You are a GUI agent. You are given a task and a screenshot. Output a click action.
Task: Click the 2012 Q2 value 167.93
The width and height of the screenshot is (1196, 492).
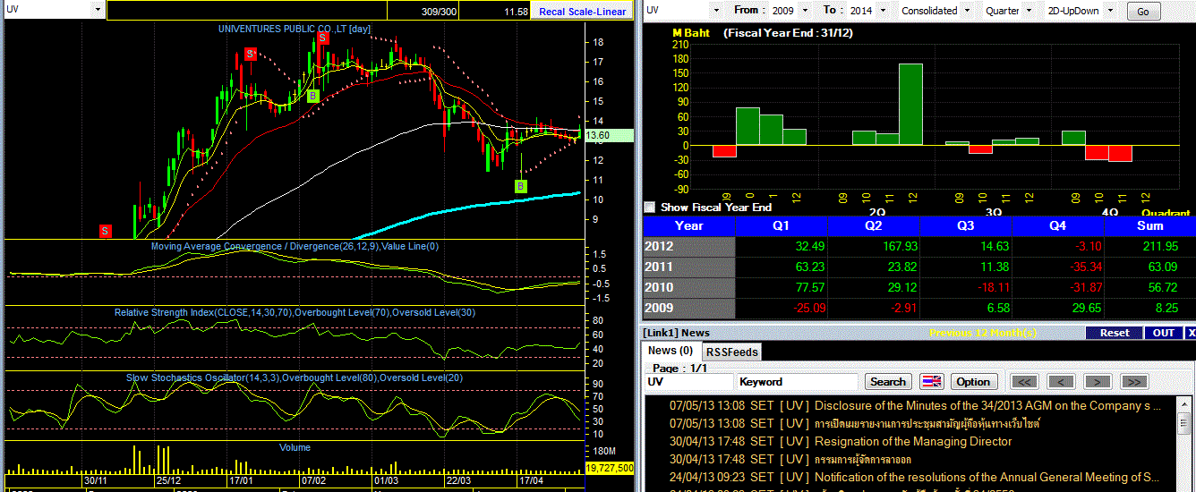tap(900, 246)
